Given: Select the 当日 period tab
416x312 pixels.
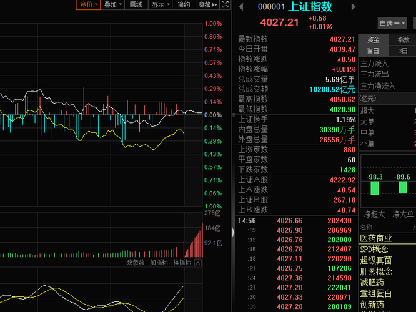Looking at the screenshot, I should point(374,51).
